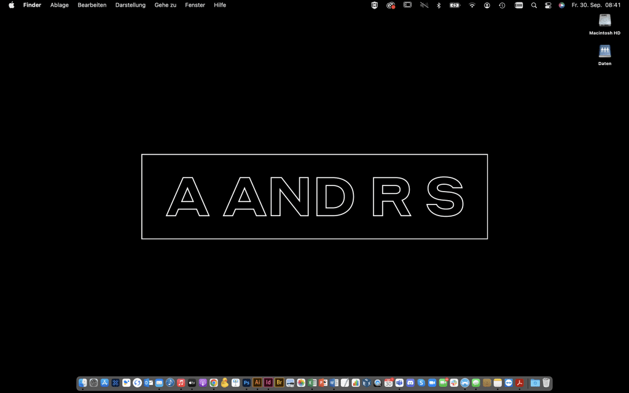Open the Ablage menu
The width and height of the screenshot is (629, 393).
(60, 5)
